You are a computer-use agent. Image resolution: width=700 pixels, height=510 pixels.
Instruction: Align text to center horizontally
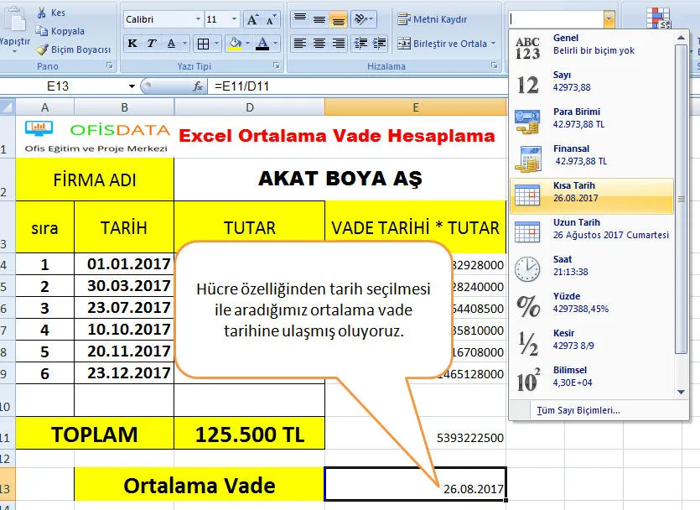point(319,44)
